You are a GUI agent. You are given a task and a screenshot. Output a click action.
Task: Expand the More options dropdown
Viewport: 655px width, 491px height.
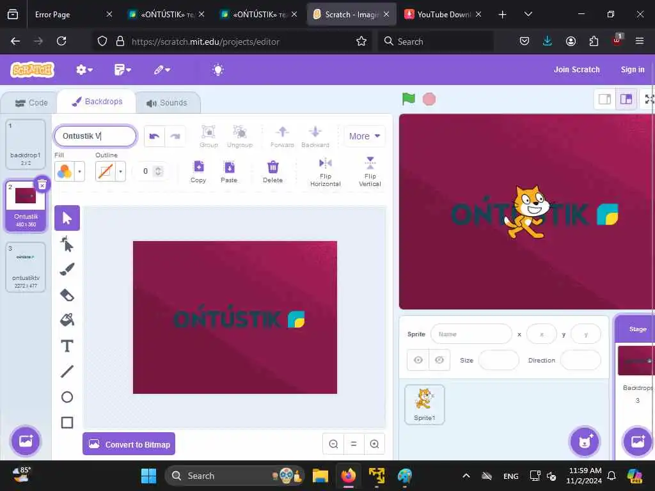(364, 136)
